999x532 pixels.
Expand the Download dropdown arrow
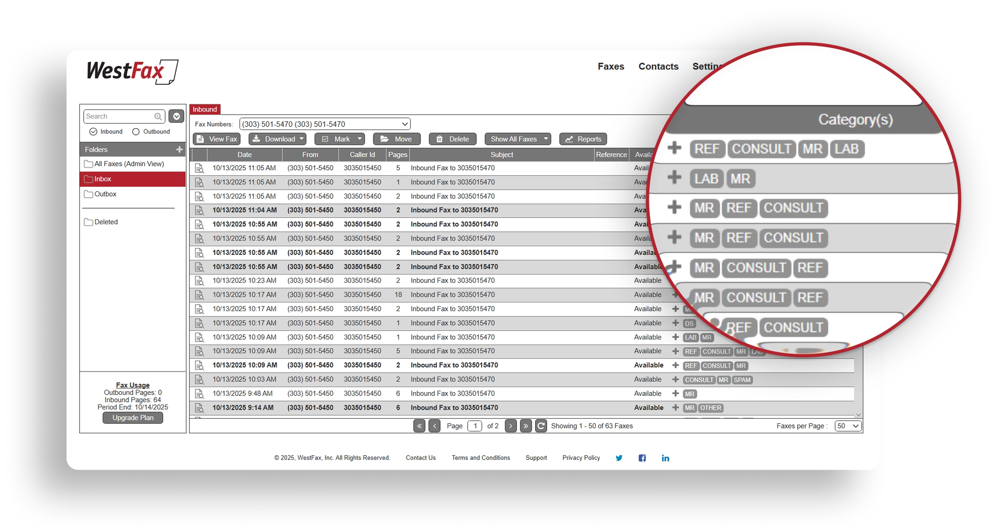coord(302,139)
